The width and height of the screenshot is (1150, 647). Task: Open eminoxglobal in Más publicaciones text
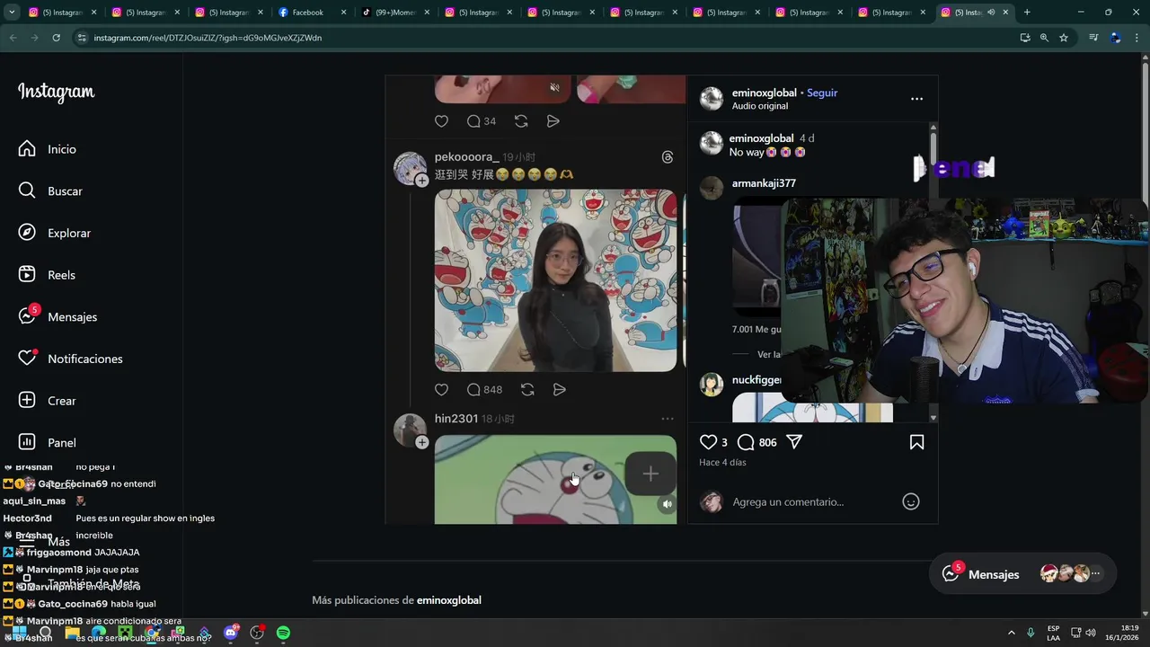[449, 600]
